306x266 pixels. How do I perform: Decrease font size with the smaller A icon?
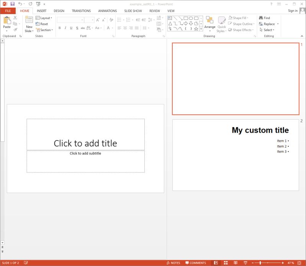[x=104, y=19]
